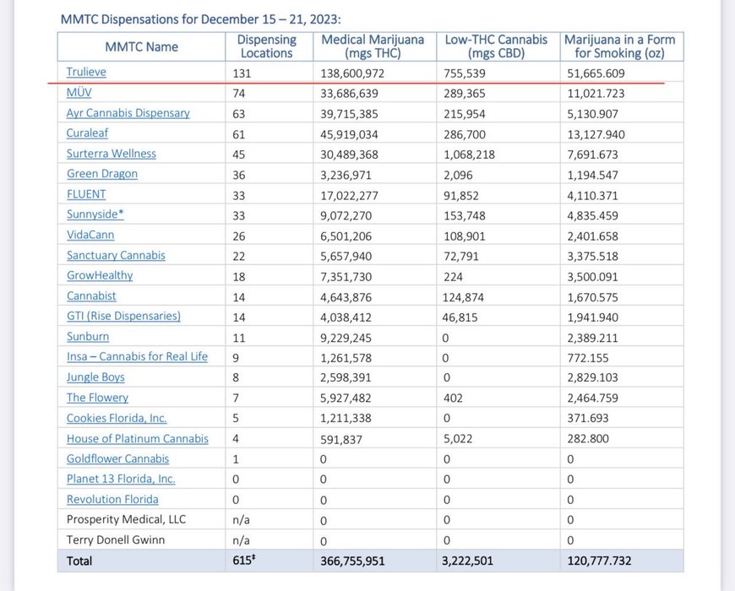The image size is (735, 591).
Task: Select GTI's CBD value 46,815
Action: point(460,317)
